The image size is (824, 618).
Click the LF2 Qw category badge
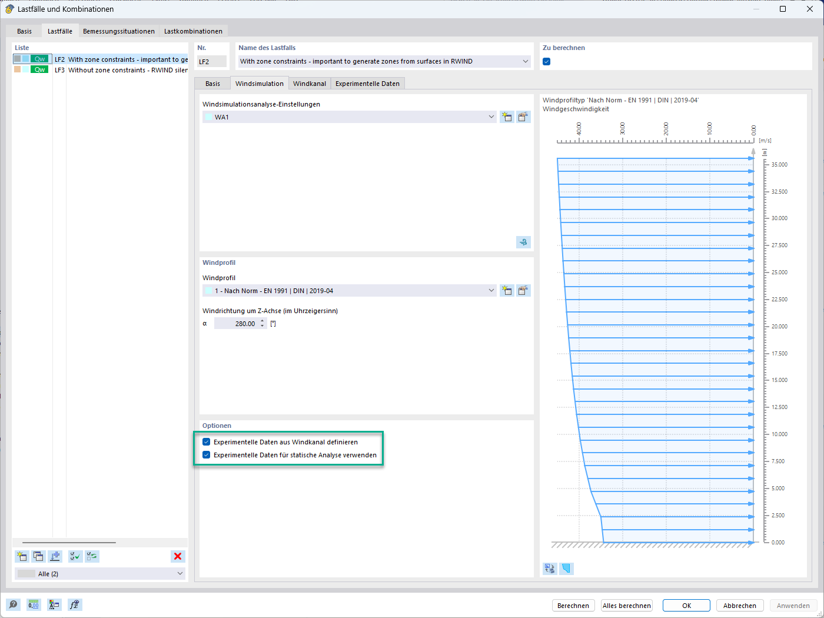click(x=39, y=59)
